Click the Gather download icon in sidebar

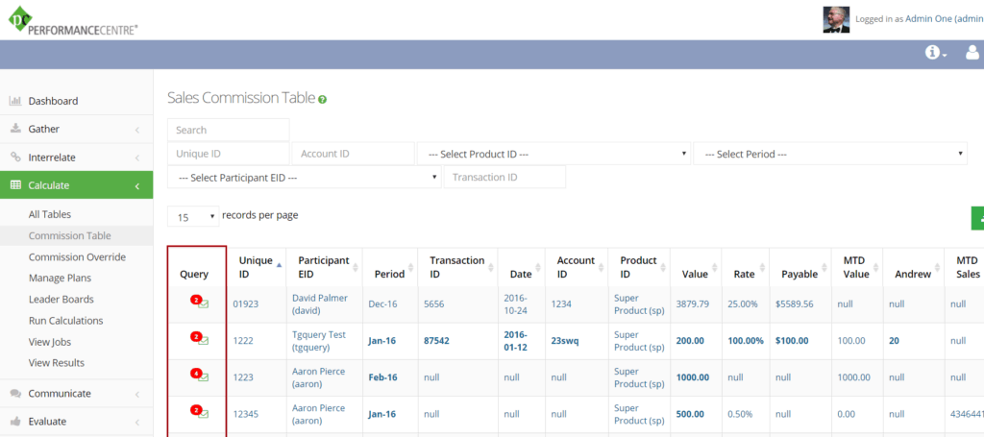(x=15, y=129)
